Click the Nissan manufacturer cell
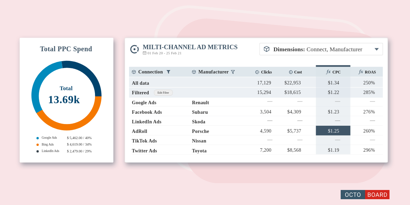 (199, 141)
